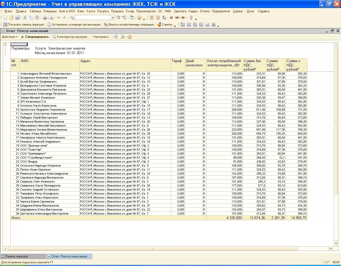The image size is (341, 266).
Task: Click the M+ memory add button
Action: [177, 18]
